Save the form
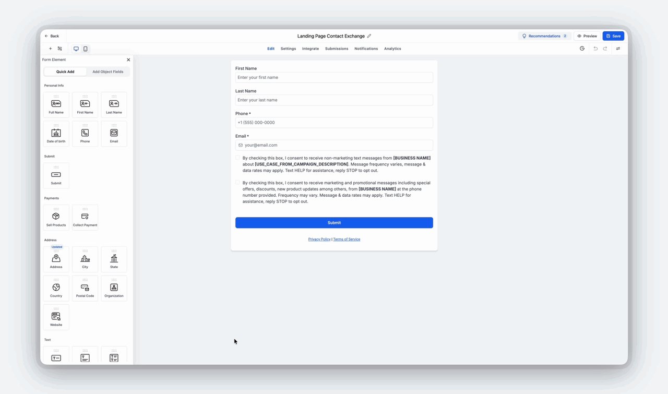This screenshot has height=394, width=668. coord(613,36)
